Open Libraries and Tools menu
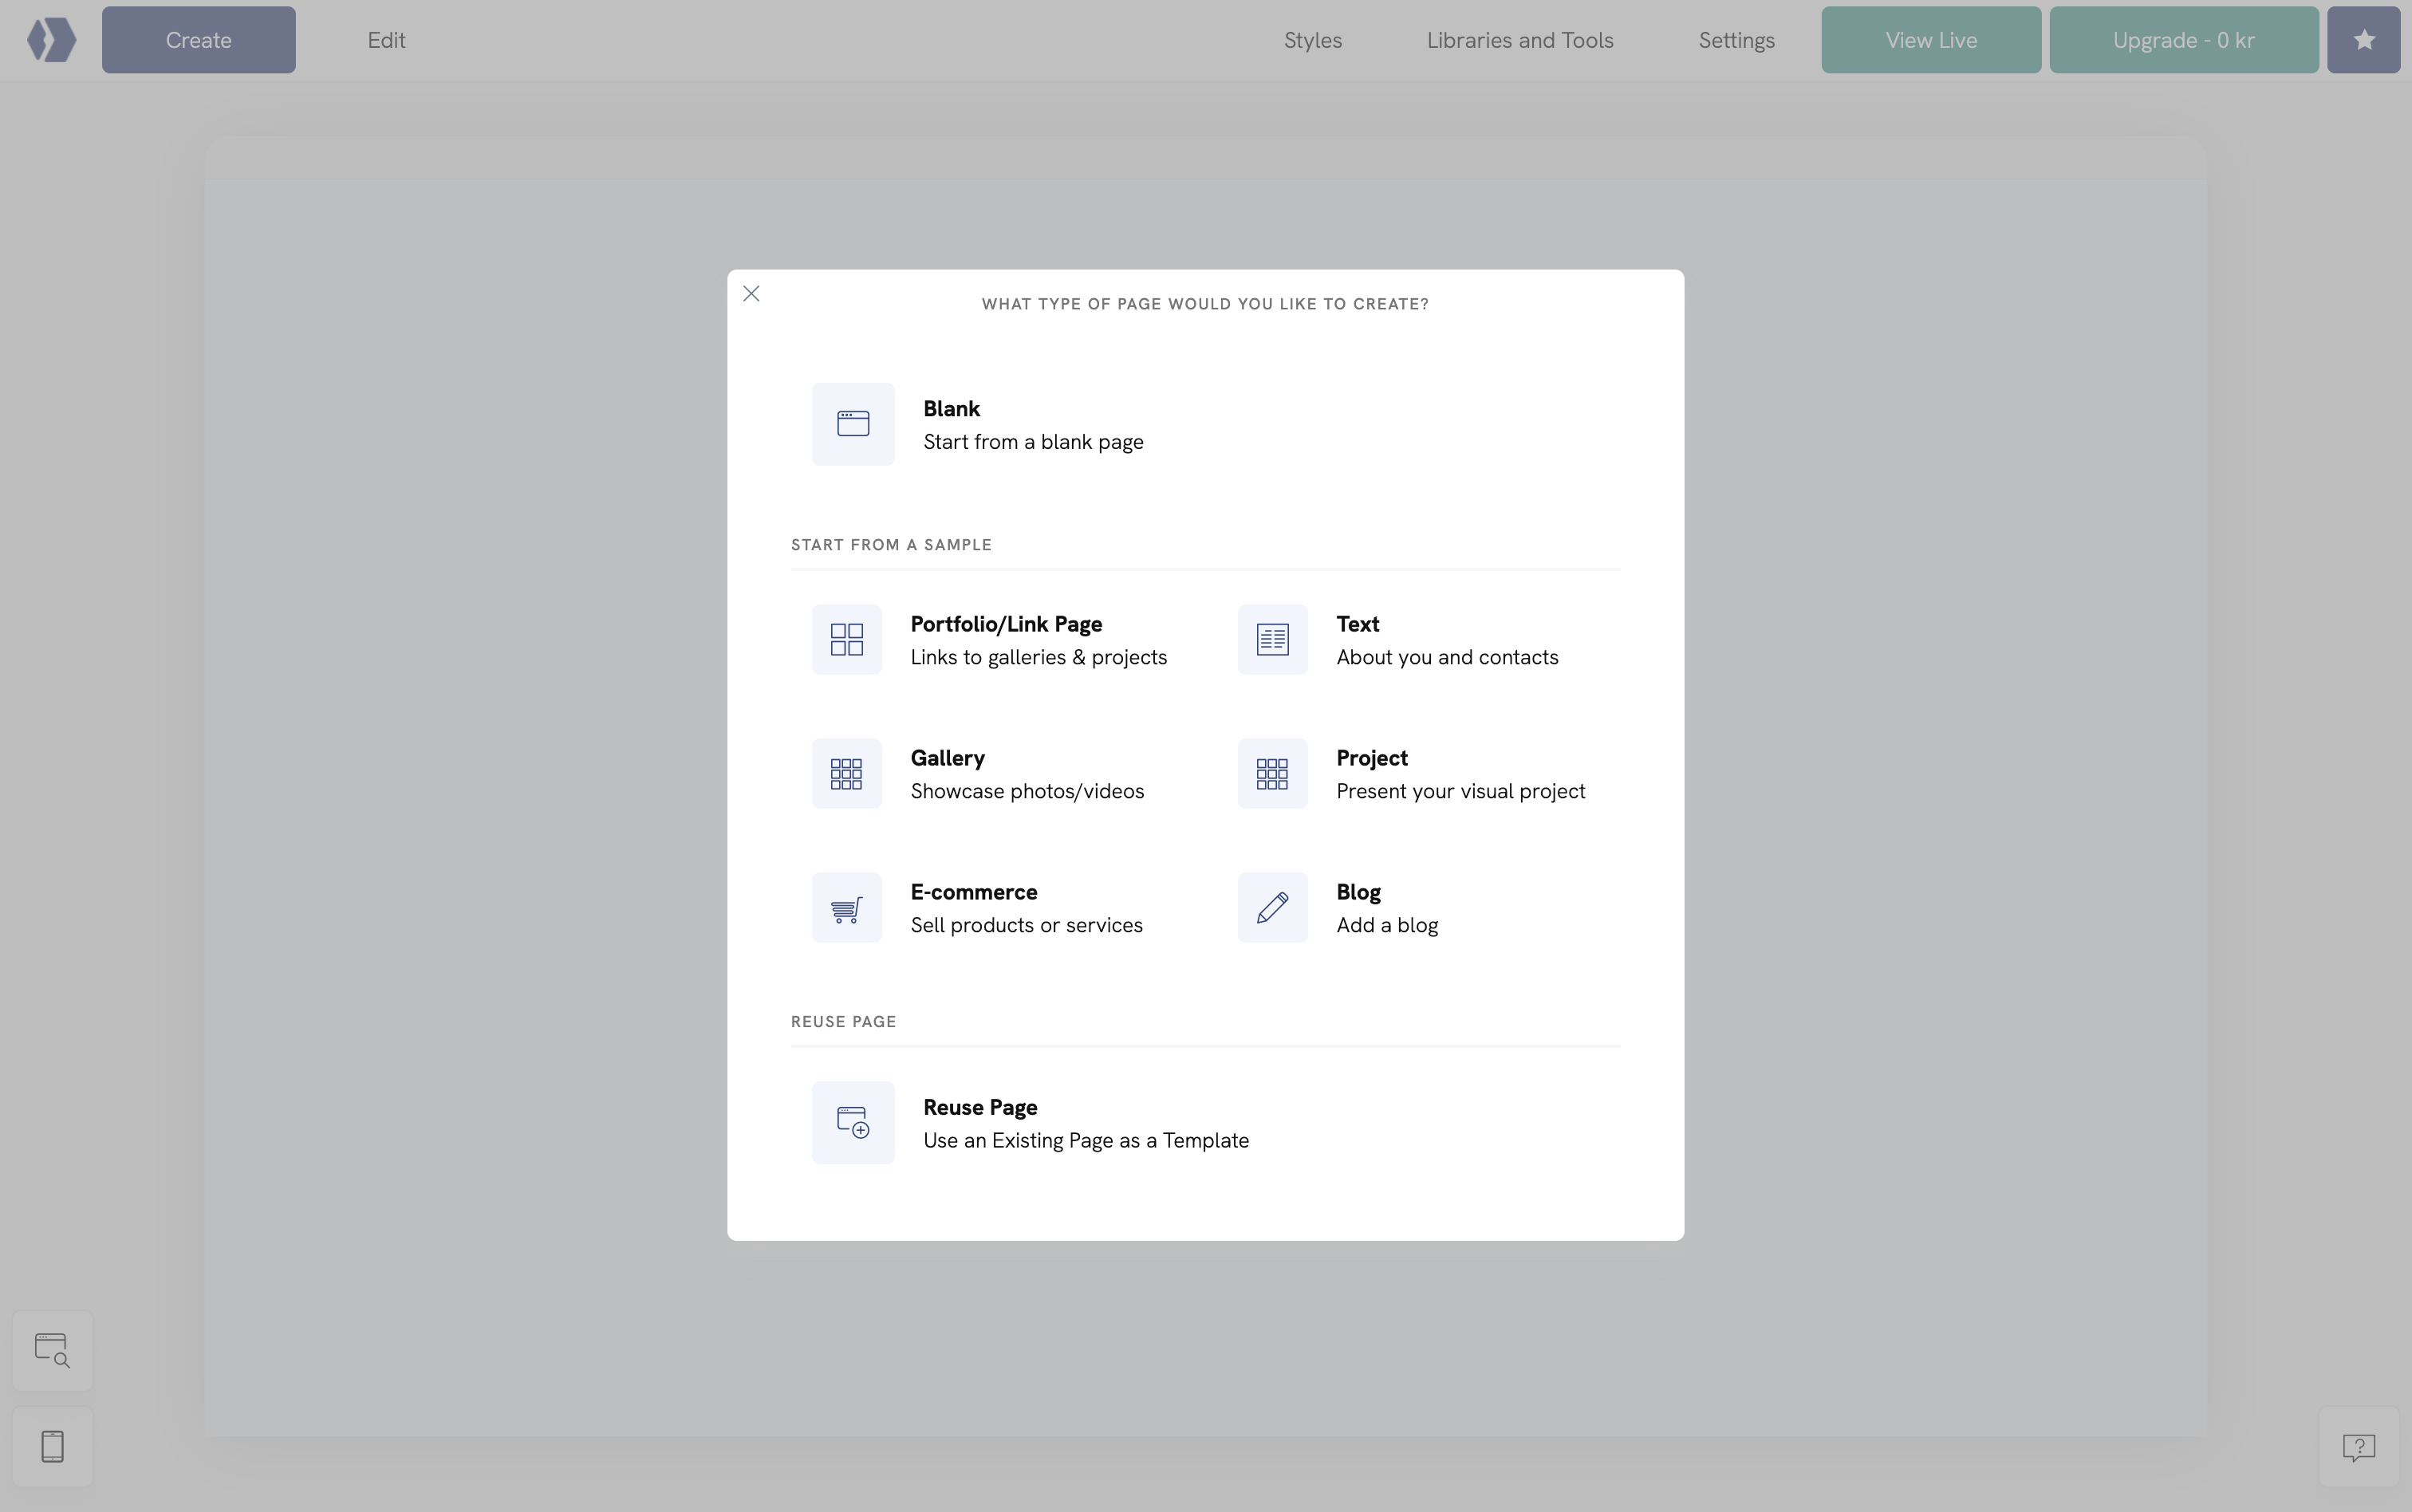Screen dimensions: 2412x1512 1519,40
